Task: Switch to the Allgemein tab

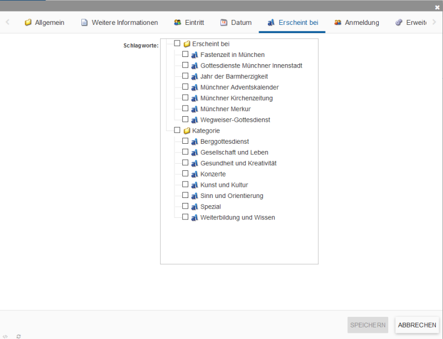Action: pos(44,23)
